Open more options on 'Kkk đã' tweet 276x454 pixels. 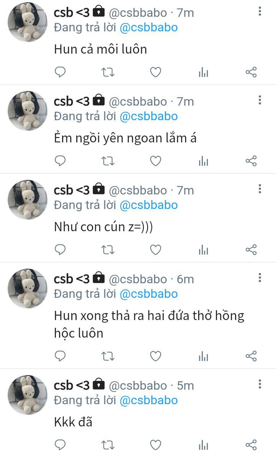(260, 384)
